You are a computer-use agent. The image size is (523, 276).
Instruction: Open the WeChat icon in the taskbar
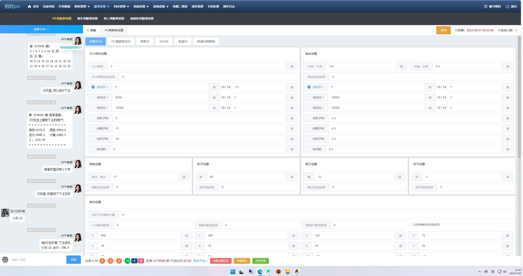269,272
